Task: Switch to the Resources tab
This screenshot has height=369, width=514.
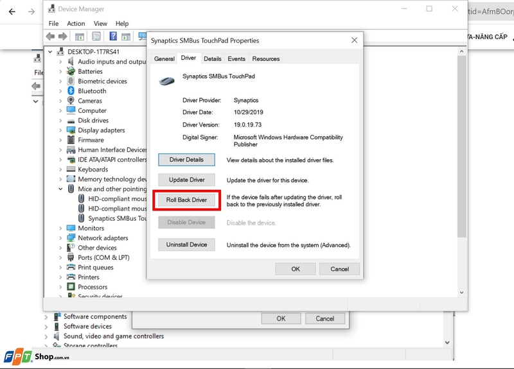Action: point(266,59)
